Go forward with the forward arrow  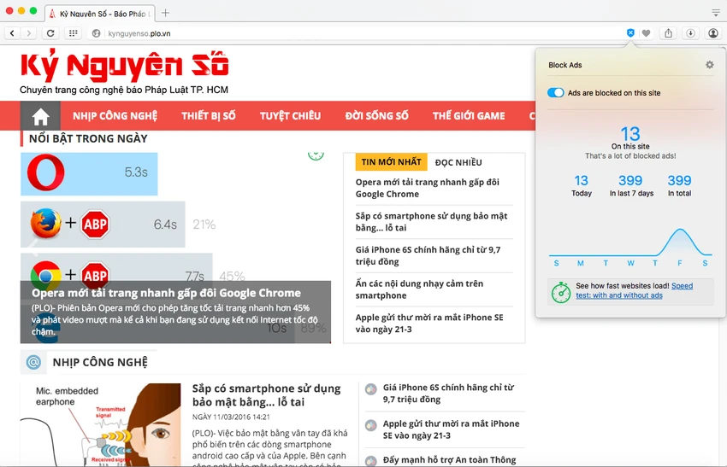(29, 33)
